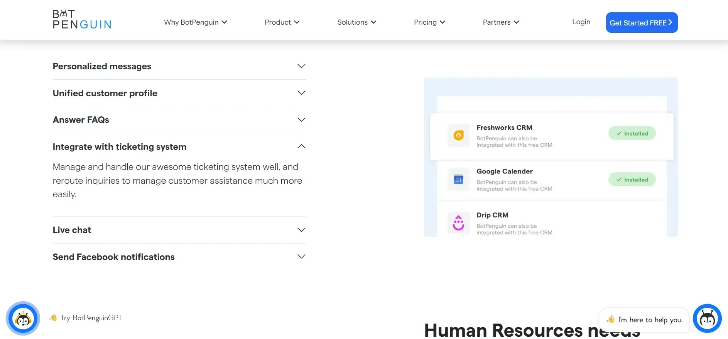Click the Google Calender app icon
The height and width of the screenshot is (339, 728).
coord(458,180)
